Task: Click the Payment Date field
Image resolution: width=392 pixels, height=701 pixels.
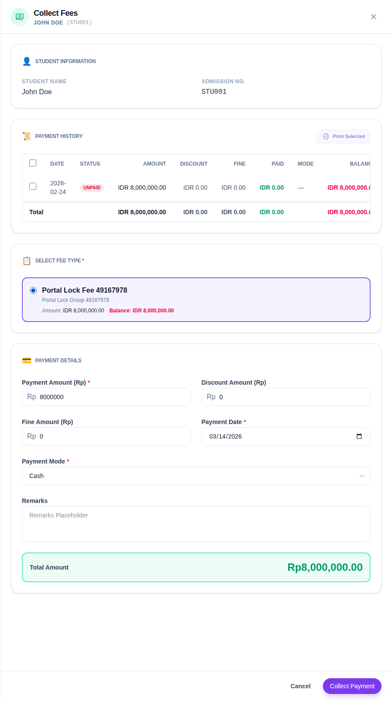Action: pos(286,436)
